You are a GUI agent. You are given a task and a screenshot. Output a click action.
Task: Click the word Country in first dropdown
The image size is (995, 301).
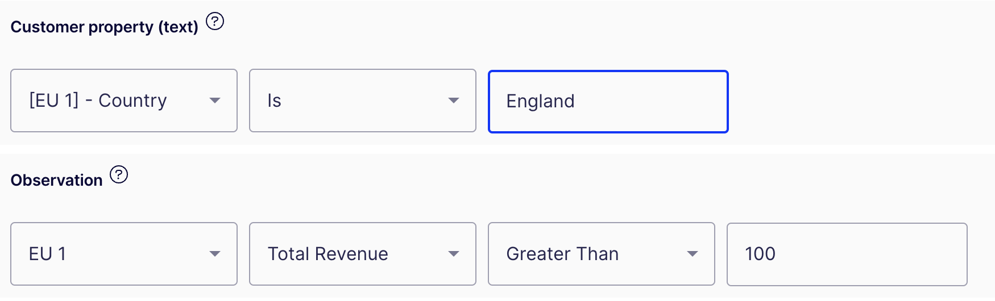(x=132, y=101)
